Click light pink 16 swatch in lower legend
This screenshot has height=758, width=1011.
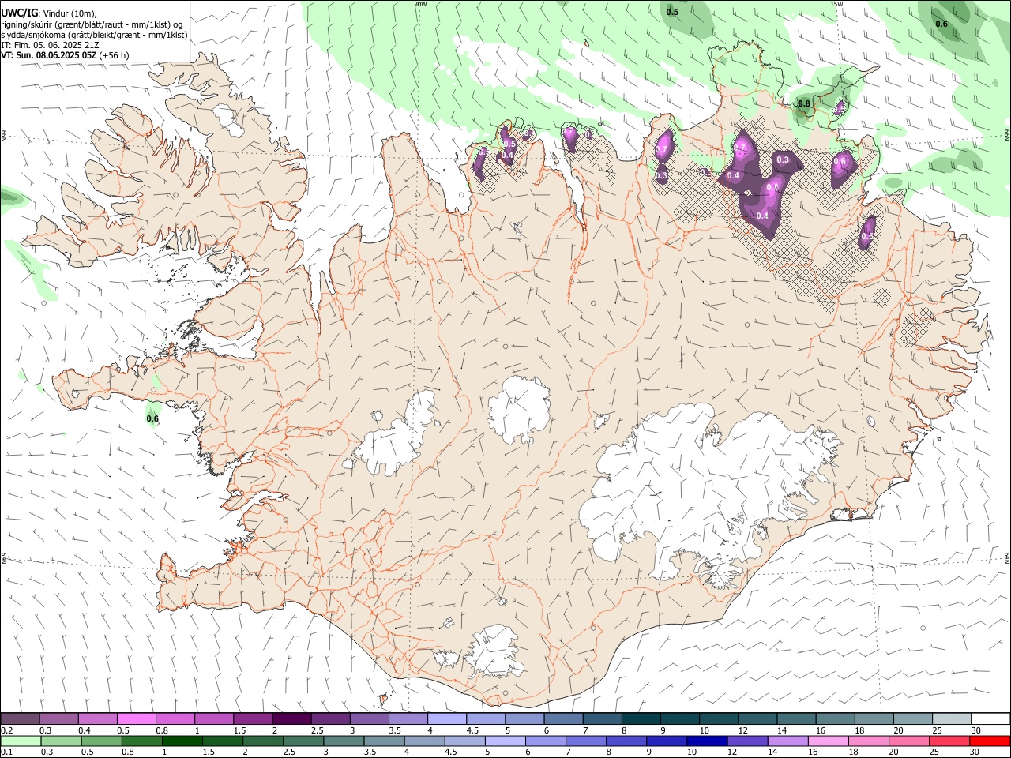point(827,741)
